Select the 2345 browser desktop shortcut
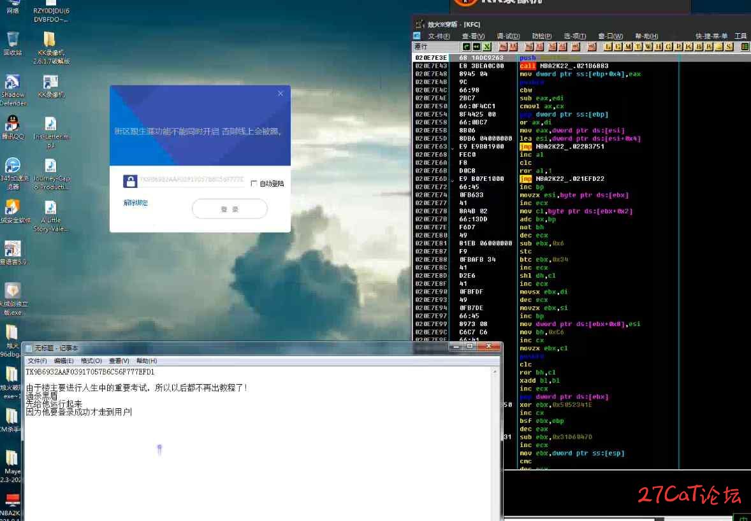Viewport: 751px width, 521px height. click(x=13, y=174)
